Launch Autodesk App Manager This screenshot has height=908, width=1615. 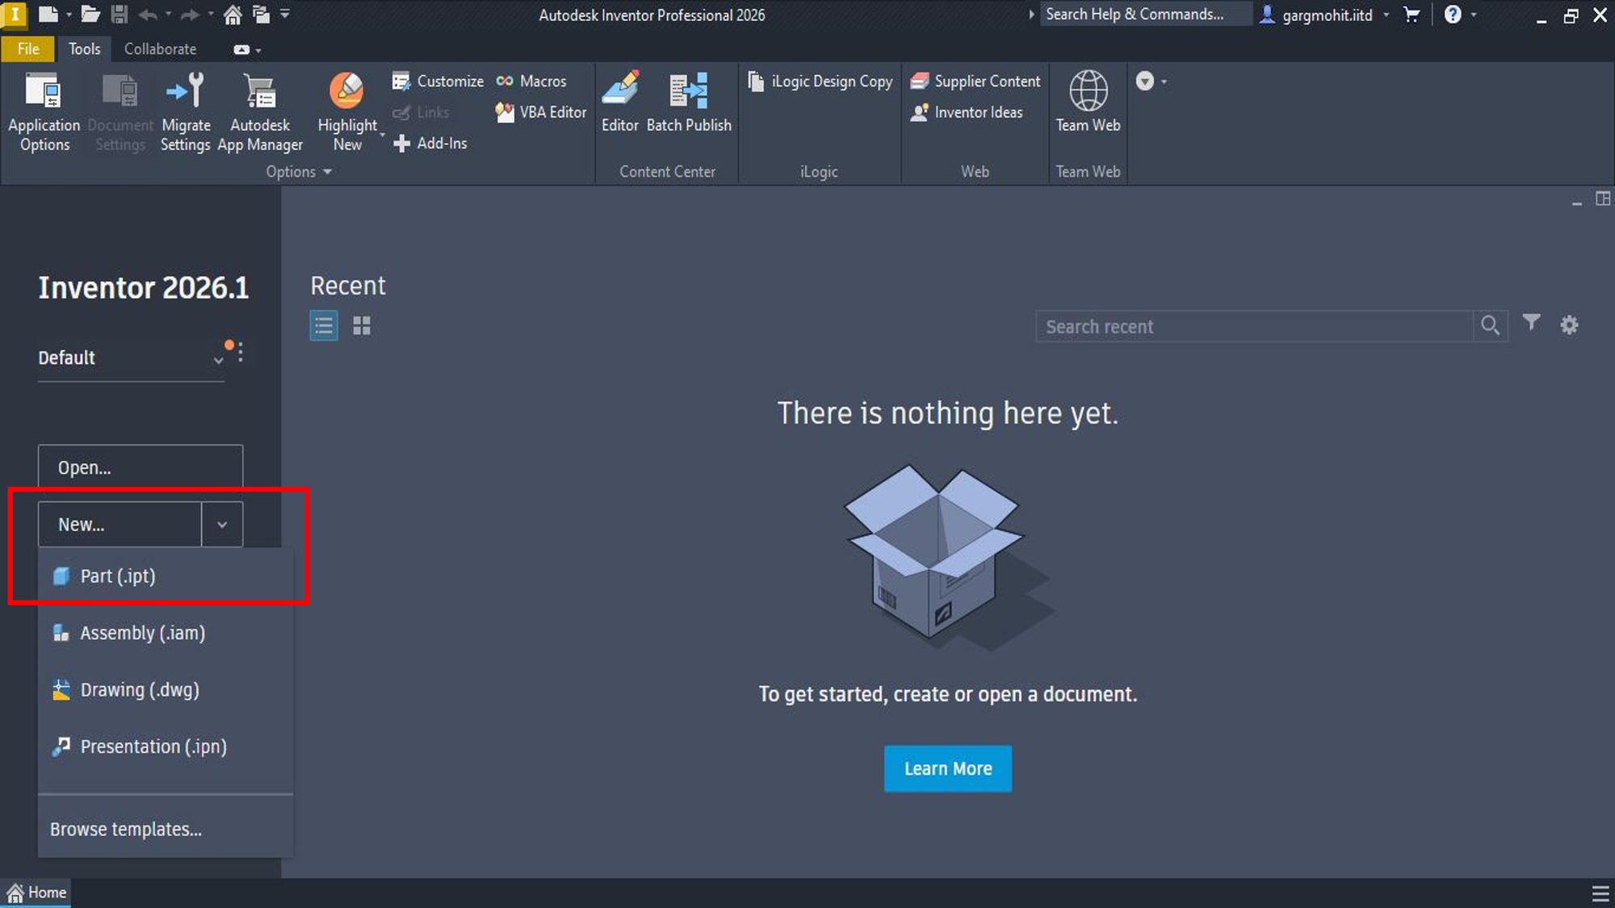coord(260,112)
